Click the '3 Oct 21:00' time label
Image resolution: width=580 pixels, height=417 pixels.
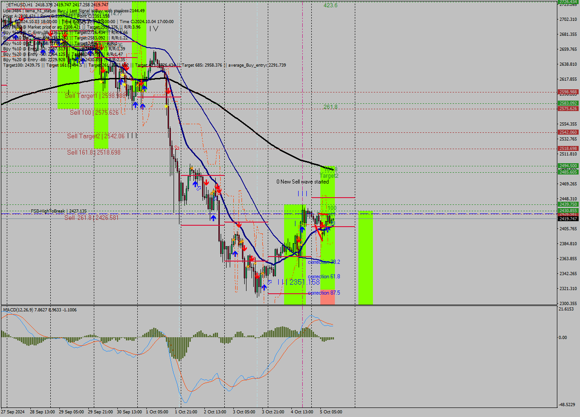[273, 412]
